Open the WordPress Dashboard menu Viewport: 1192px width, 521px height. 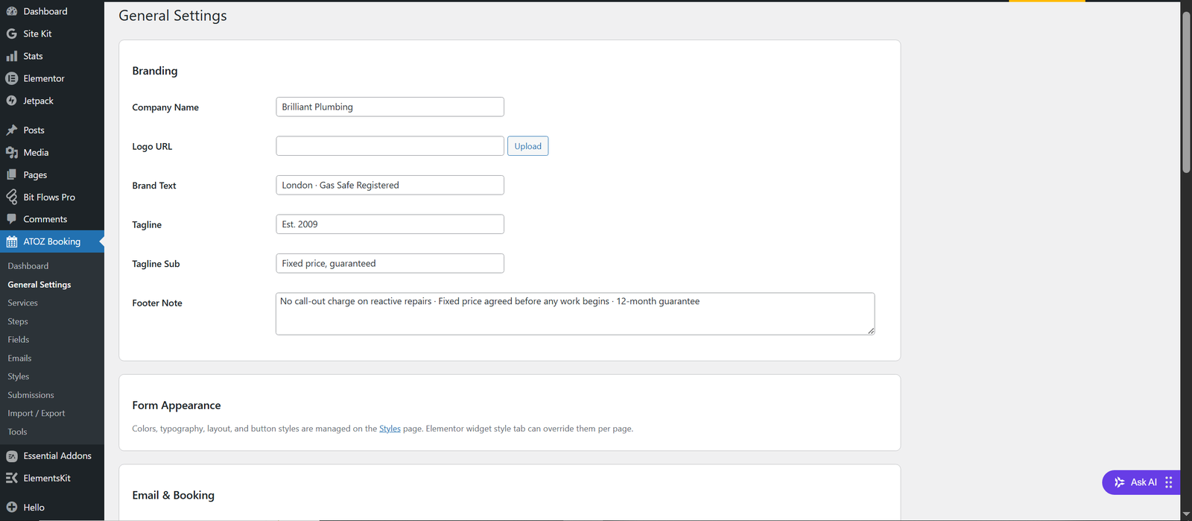tap(52, 11)
